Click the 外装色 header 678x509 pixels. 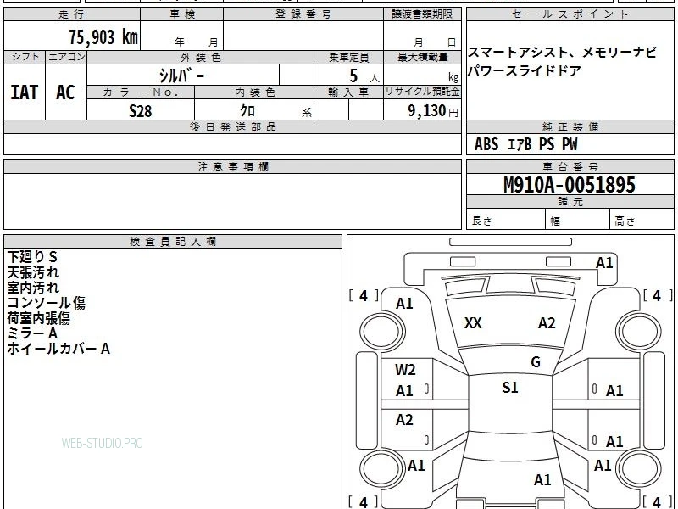201,57
